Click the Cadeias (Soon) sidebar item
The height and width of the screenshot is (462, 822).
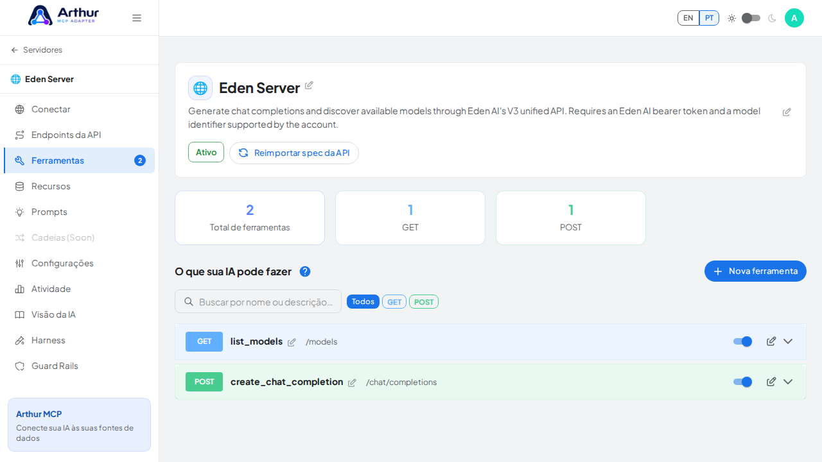click(79, 237)
